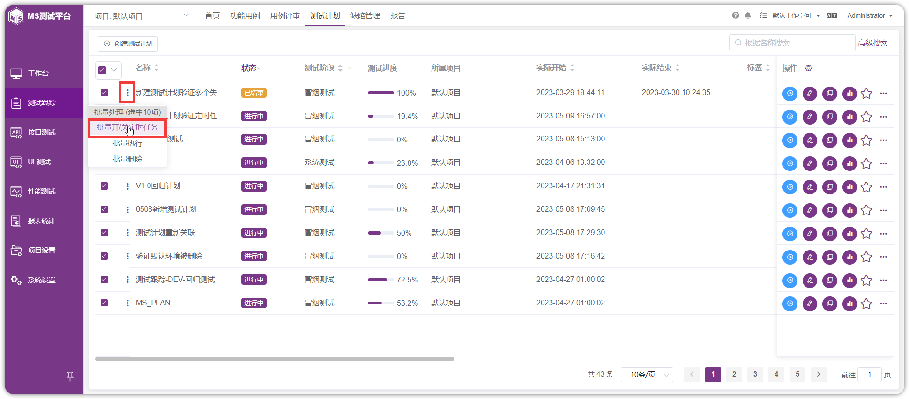Open 报表统计 in the sidebar
Image resolution: width=909 pixels, height=399 pixels.
coord(44,221)
